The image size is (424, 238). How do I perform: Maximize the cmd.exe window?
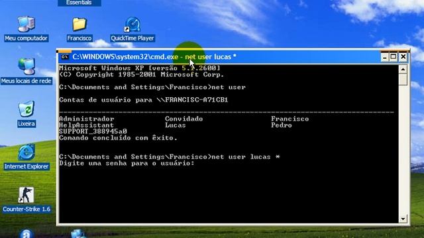(394, 57)
